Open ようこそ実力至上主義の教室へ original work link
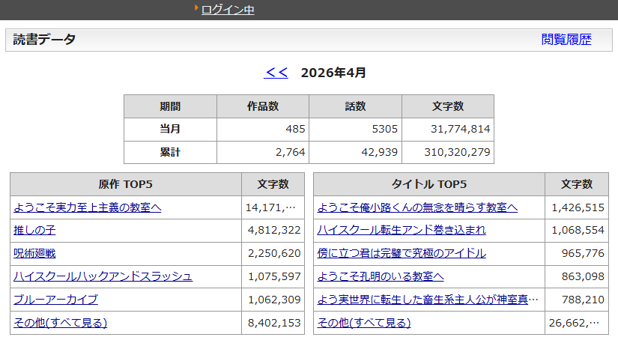618x343 pixels. 87,207
